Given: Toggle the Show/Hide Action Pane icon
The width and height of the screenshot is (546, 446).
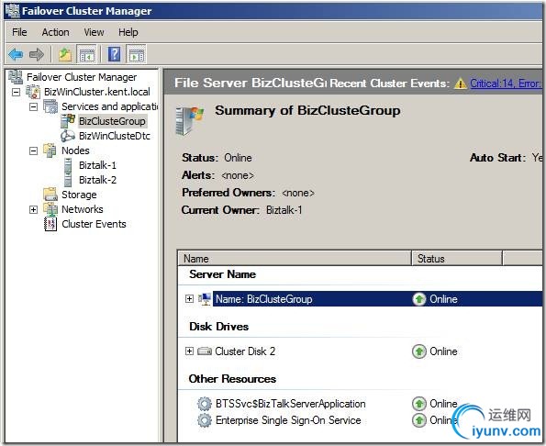Looking at the screenshot, I should [x=137, y=54].
